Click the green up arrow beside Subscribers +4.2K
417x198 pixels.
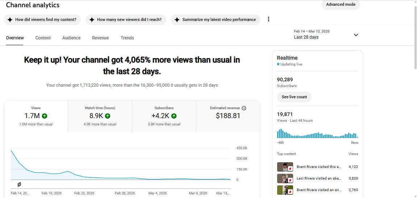tap(174, 116)
